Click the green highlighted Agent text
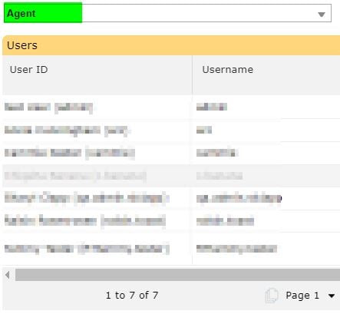340x314 pixels. [21, 13]
